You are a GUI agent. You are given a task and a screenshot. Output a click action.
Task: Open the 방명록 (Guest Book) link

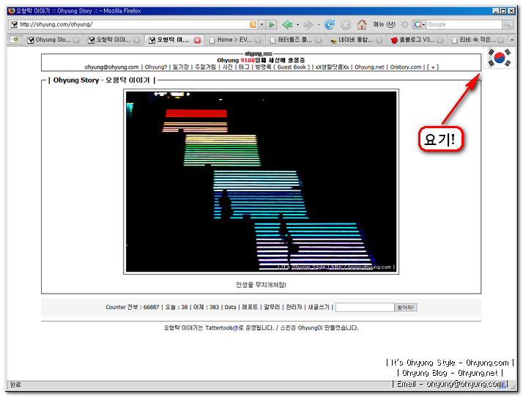tap(282, 67)
